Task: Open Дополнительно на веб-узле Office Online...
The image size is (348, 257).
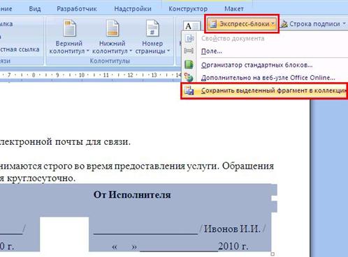Action: click(x=265, y=77)
